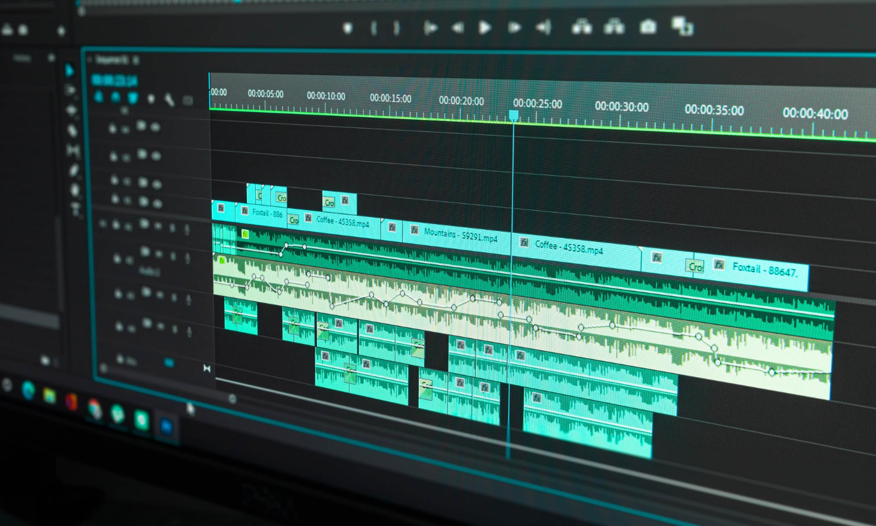Screen dimensions: 876x526
Task: Click the blue timecode display
Action: (x=114, y=81)
